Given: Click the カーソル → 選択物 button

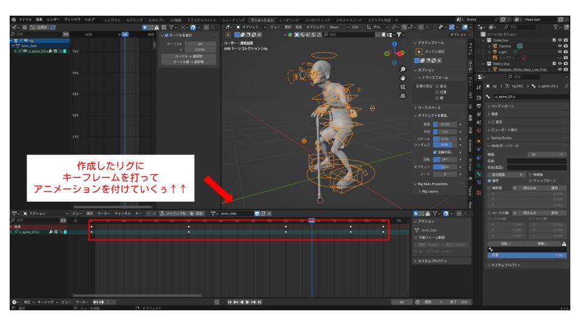Looking at the screenshot, I should point(188,56).
